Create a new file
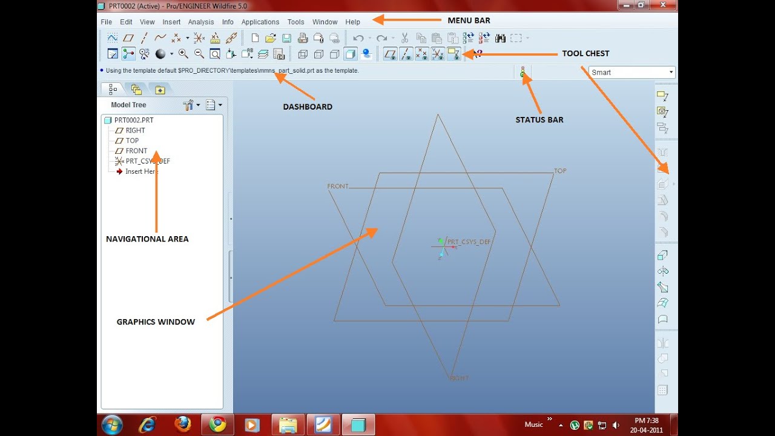The width and height of the screenshot is (775, 436). click(x=255, y=38)
